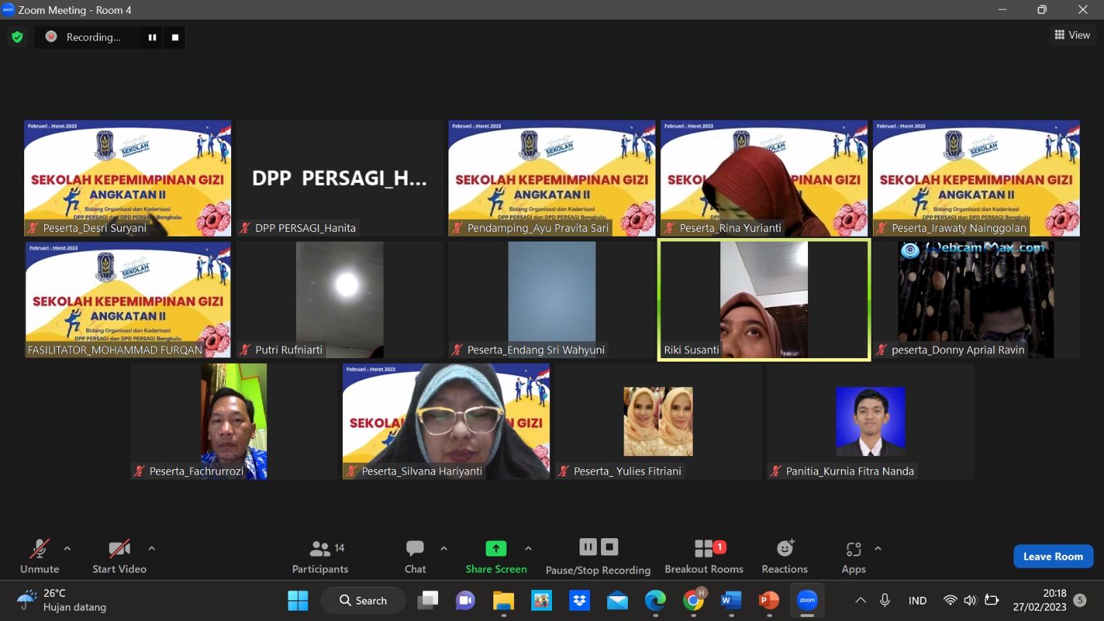Open the Participants panel

[320, 557]
